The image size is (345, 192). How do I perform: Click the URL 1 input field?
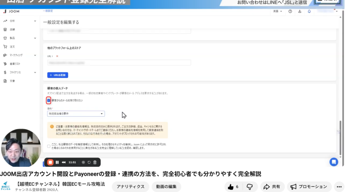tap(119, 62)
